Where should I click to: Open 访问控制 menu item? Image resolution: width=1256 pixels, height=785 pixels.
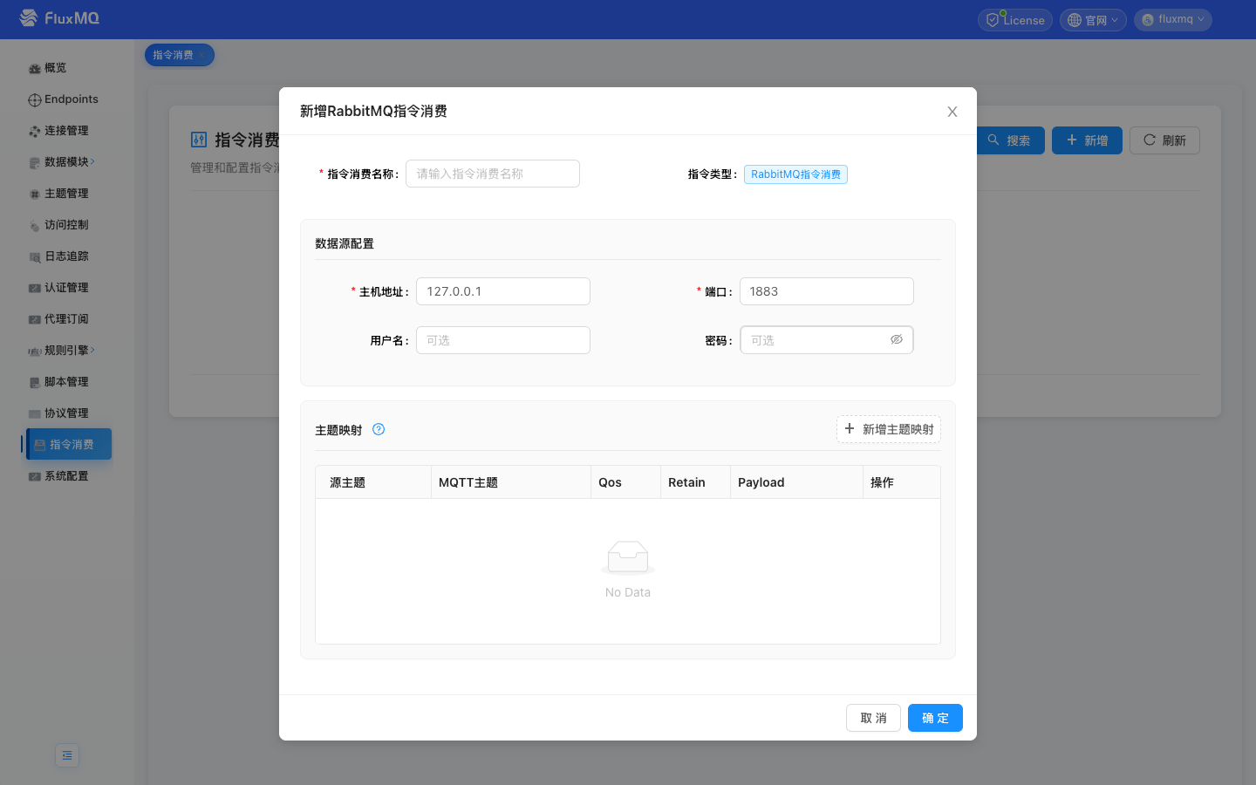pos(67,225)
